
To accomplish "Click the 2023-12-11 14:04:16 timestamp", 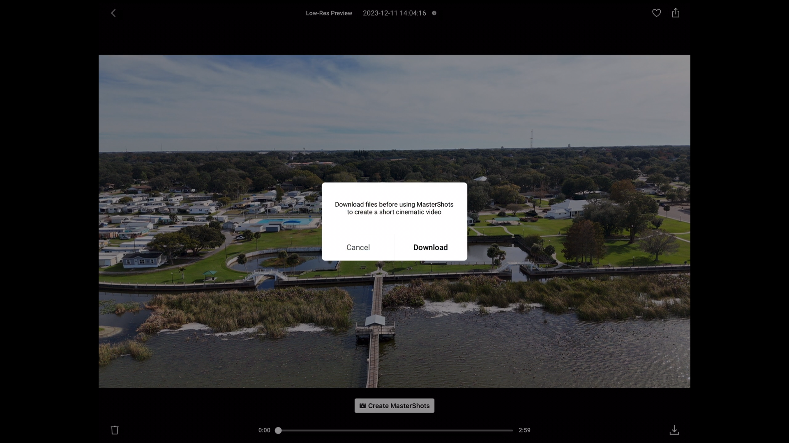I will [394, 13].
